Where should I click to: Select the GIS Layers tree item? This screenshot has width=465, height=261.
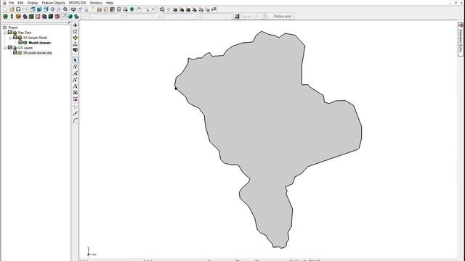(25, 48)
